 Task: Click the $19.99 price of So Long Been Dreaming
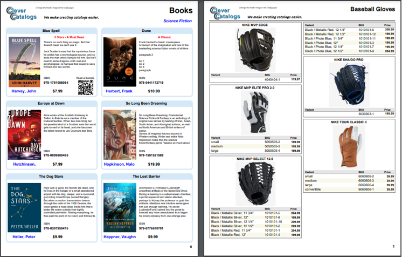coord(154,164)
